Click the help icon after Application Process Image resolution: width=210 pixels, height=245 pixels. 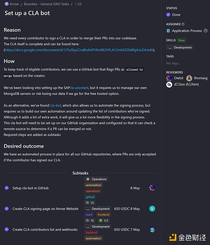pyautogui.click(x=205, y=31)
